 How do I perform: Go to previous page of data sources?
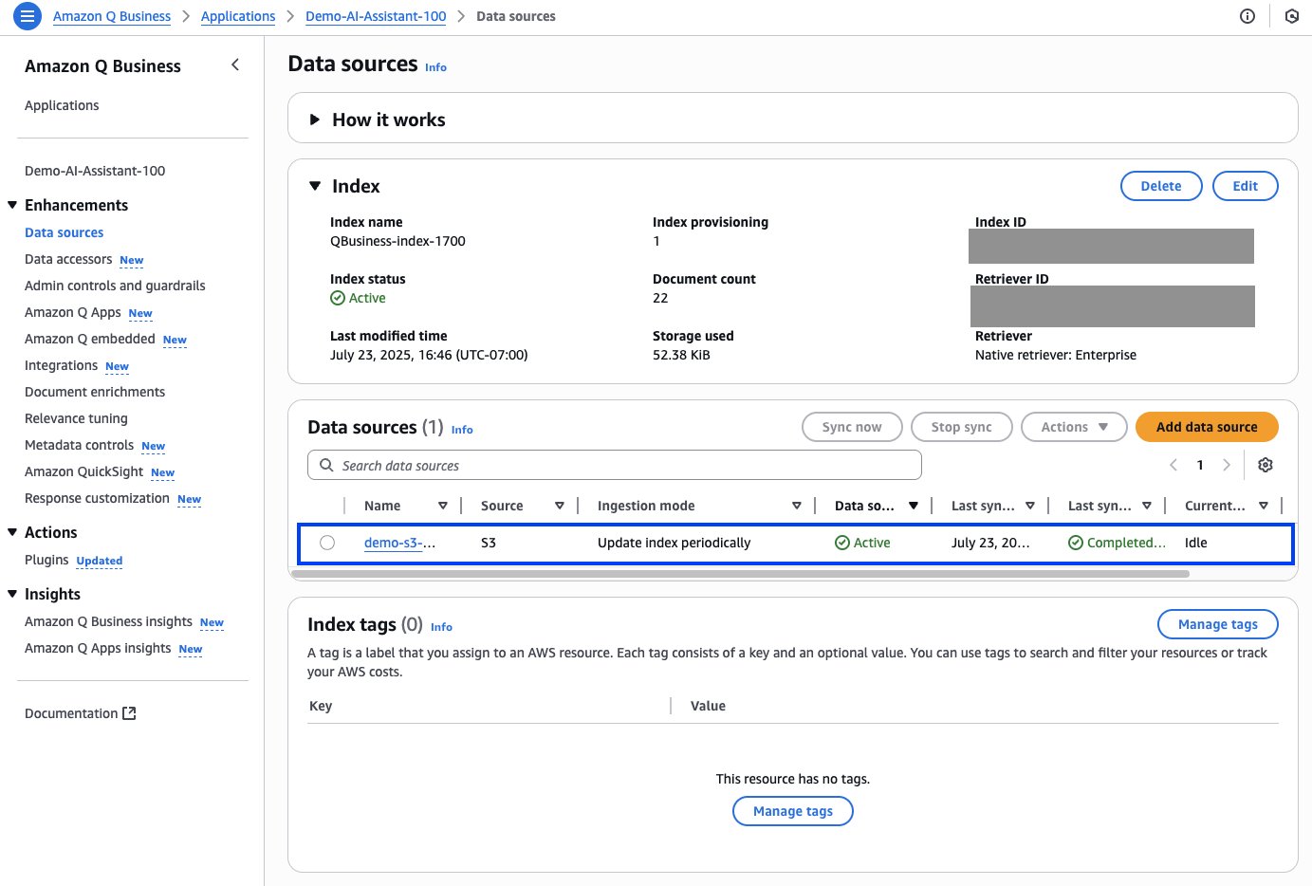pyautogui.click(x=1173, y=465)
